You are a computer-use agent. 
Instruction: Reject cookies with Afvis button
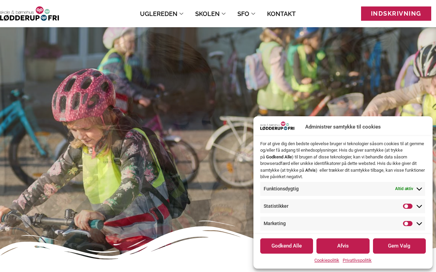coord(343,246)
